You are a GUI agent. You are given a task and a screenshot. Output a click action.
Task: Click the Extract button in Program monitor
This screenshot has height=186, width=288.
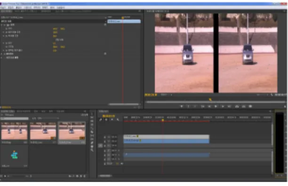point(244,106)
